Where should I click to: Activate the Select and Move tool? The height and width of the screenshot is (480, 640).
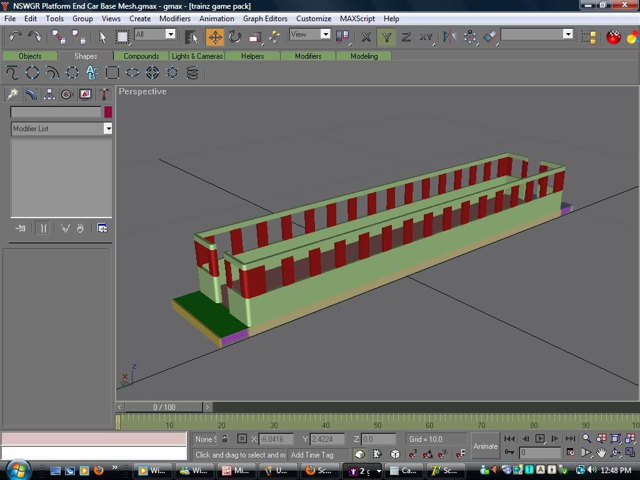215,37
